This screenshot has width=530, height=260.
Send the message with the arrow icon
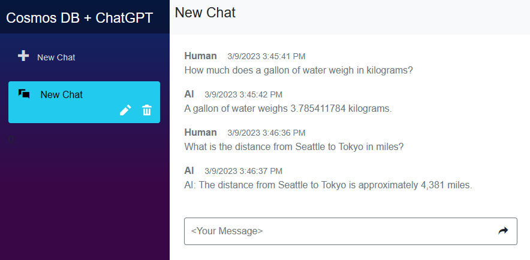coord(502,231)
